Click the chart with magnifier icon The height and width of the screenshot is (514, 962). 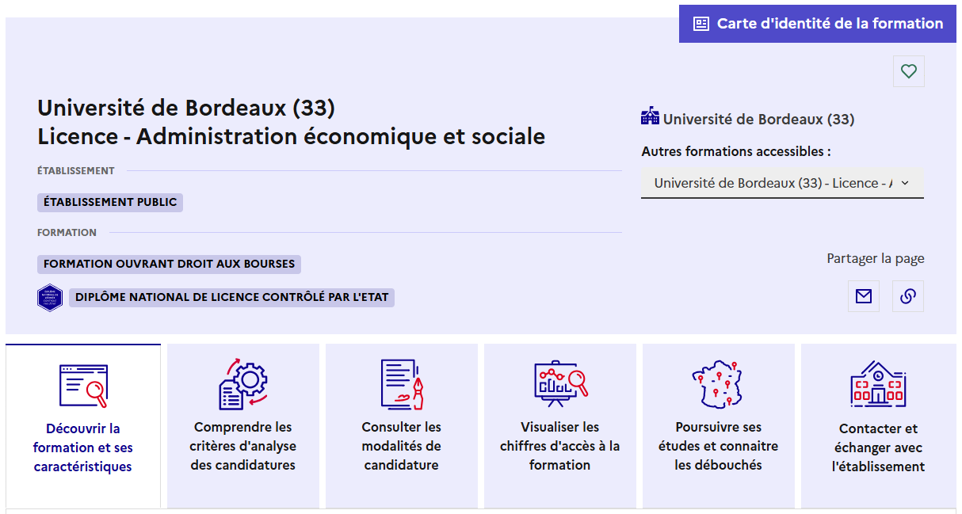[559, 384]
